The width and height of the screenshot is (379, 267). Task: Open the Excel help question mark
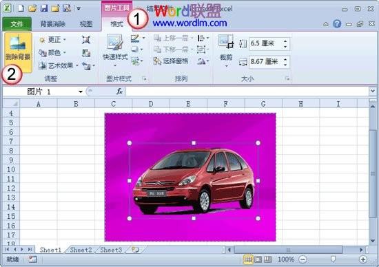337,23
